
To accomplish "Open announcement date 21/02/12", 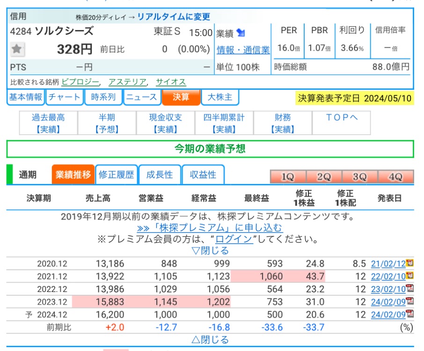I will 388,263.
